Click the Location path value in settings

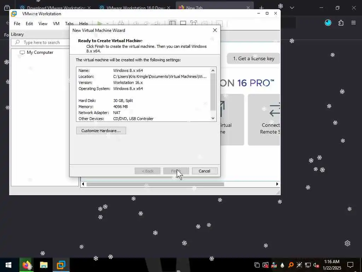tap(160, 76)
